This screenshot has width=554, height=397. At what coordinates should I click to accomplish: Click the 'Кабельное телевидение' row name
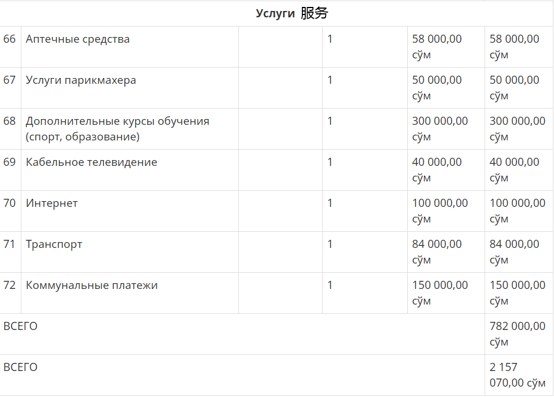coord(91,162)
